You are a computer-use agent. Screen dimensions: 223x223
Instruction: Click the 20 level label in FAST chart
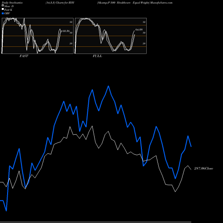click(71, 43)
